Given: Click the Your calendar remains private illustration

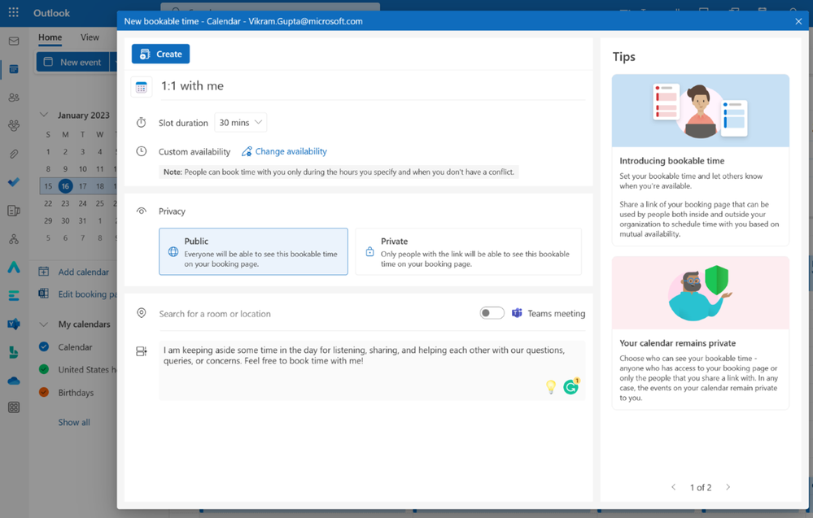Looking at the screenshot, I should point(701,294).
